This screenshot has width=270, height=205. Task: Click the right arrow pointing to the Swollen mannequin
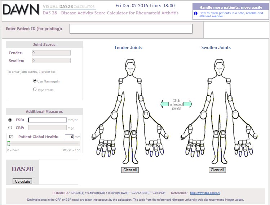click(188, 104)
